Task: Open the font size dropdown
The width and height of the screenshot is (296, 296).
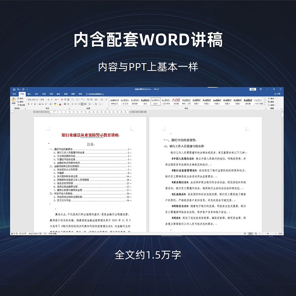Action: [47, 99]
